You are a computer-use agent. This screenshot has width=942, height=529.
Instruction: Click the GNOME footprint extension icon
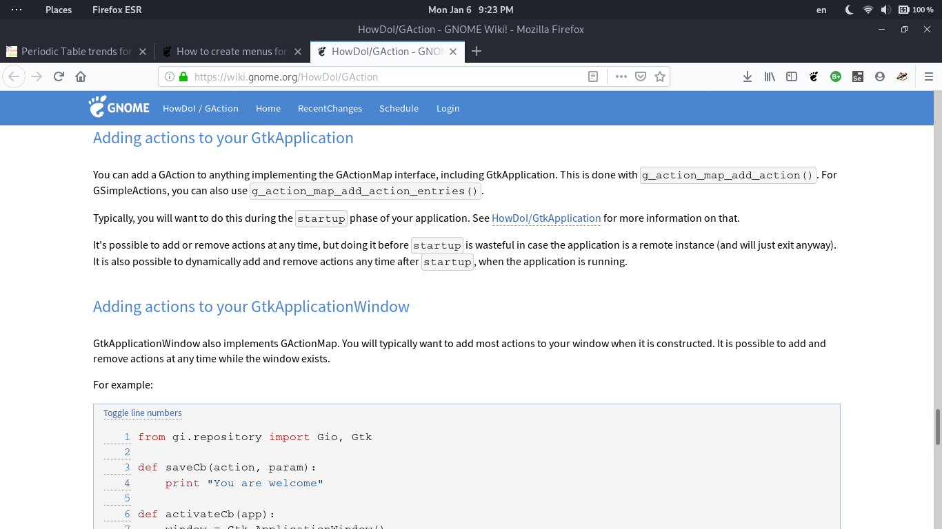pyautogui.click(x=814, y=76)
